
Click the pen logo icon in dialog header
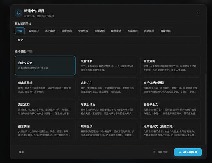click(18, 13)
